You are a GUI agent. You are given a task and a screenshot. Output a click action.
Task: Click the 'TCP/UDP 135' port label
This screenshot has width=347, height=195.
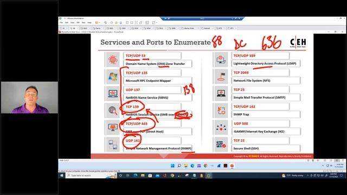pyautogui.click(x=136, y=73)
